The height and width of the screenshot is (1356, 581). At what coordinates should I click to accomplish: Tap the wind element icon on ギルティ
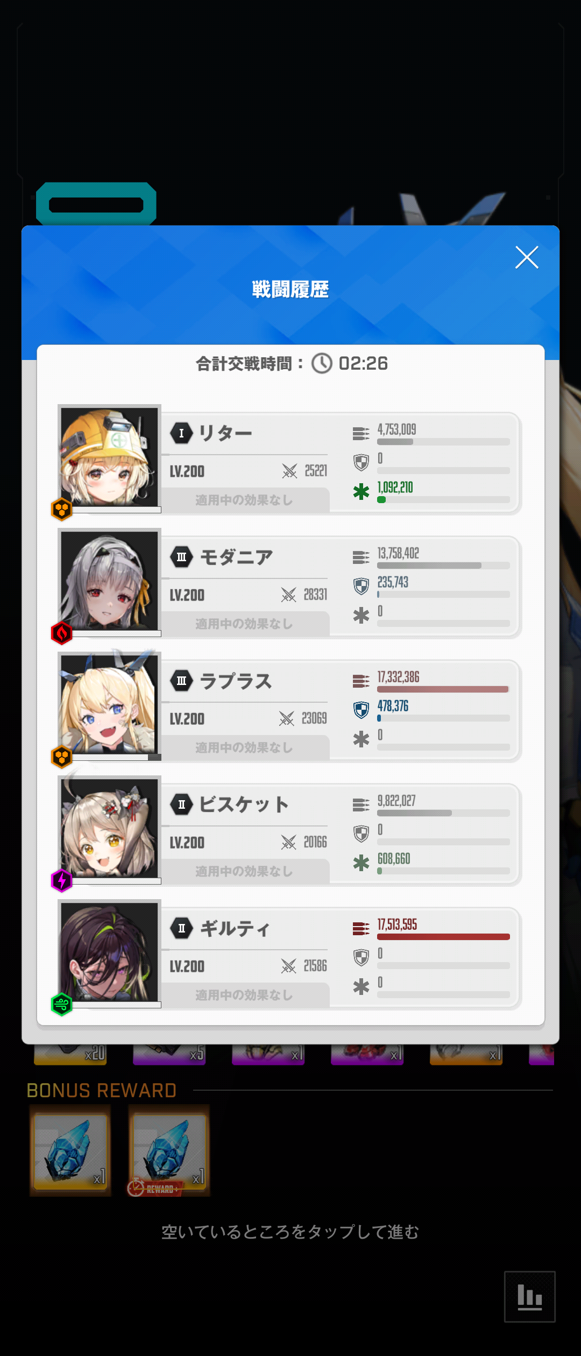pos(62,1004)
